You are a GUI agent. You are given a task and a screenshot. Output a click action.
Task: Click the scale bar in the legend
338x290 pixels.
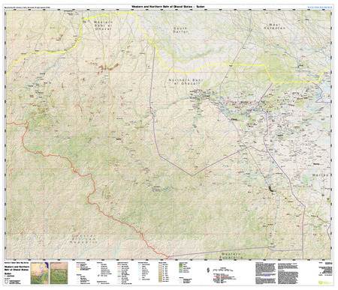[224, 270]
